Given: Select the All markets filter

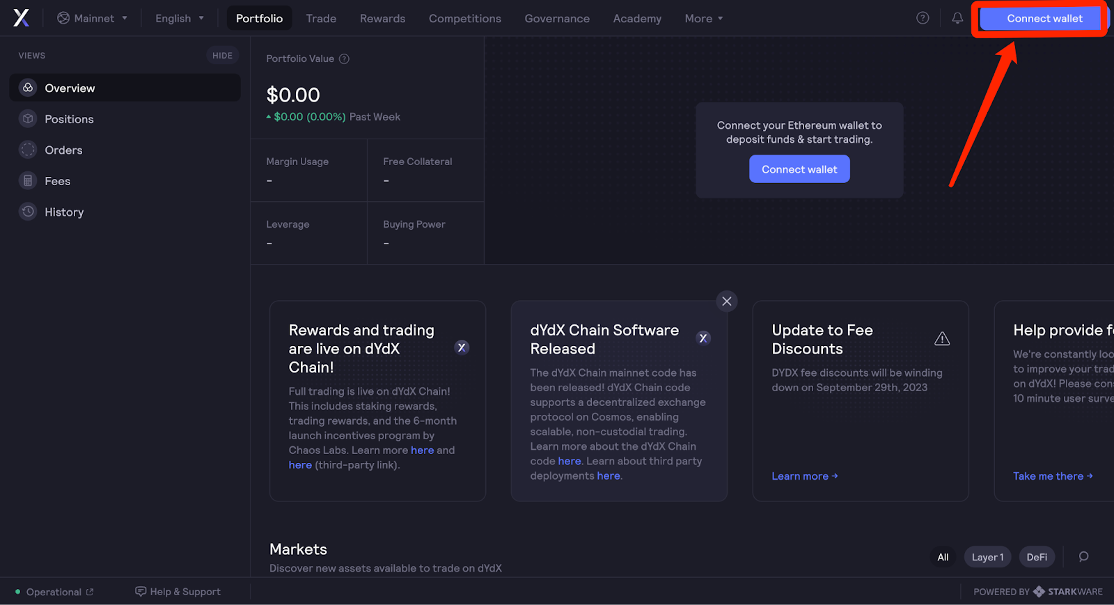Looking at the screenshot, I should [943, 557].
